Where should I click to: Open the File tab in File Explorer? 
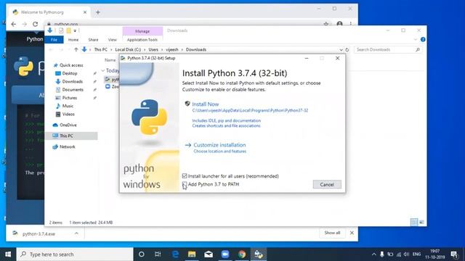tap(54, 40)
